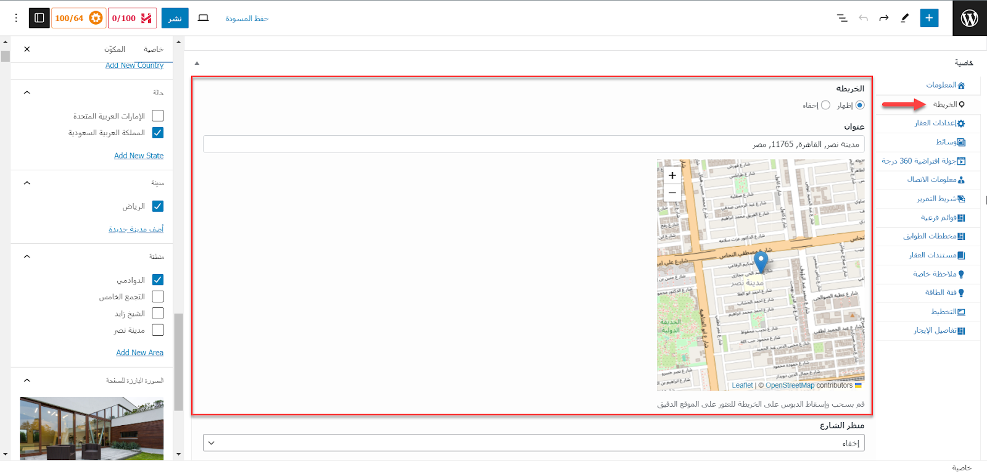The height and width of the screenshot is (474, 987).
Task: Open the document overview list
Action: pyautogui.click(x=842, y=18)
